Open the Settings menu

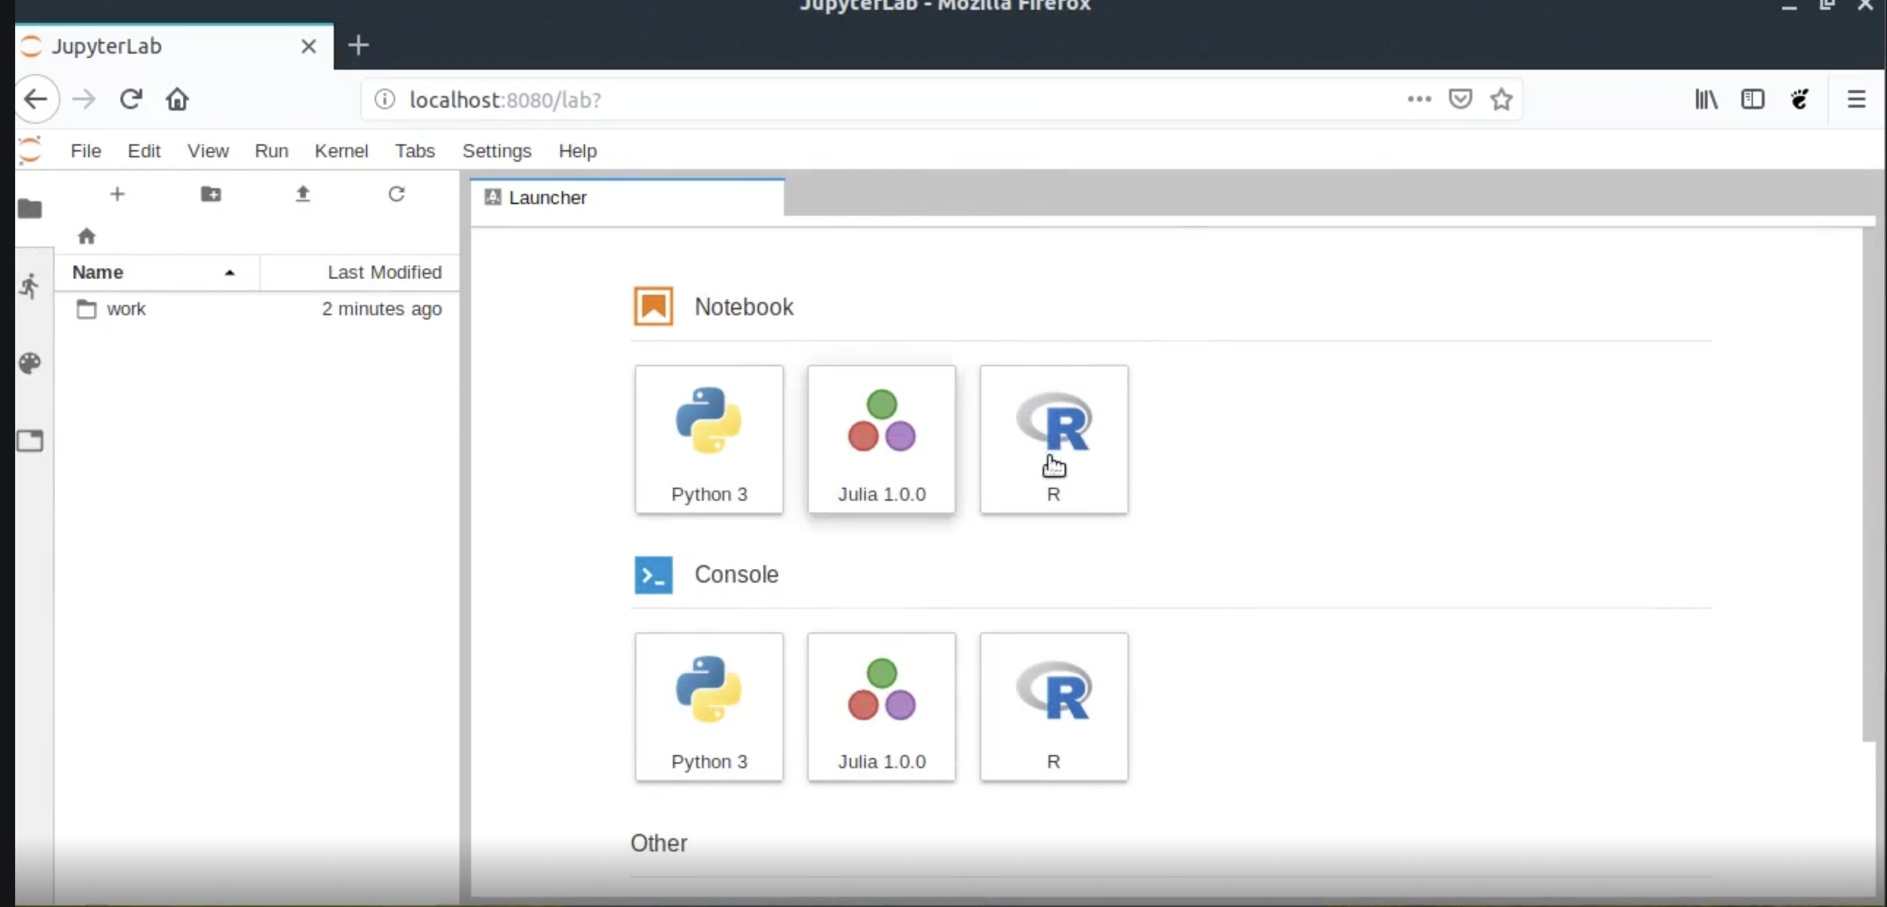[496, 150]
